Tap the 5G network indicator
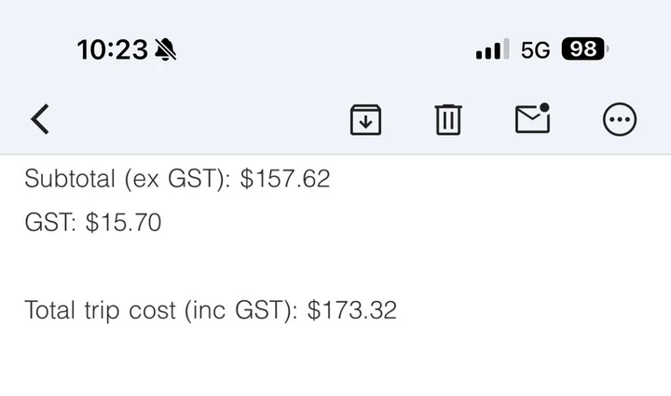This screenshot has width=671, height=396. point(535,50)
